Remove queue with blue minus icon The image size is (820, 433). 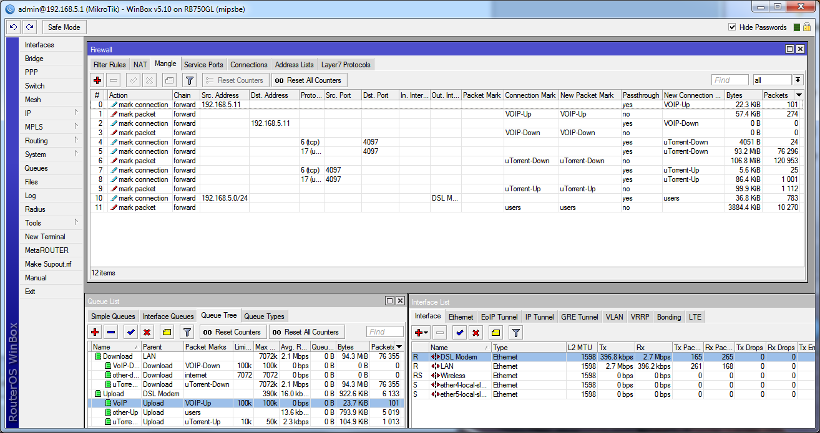click(x=110, y=332)
